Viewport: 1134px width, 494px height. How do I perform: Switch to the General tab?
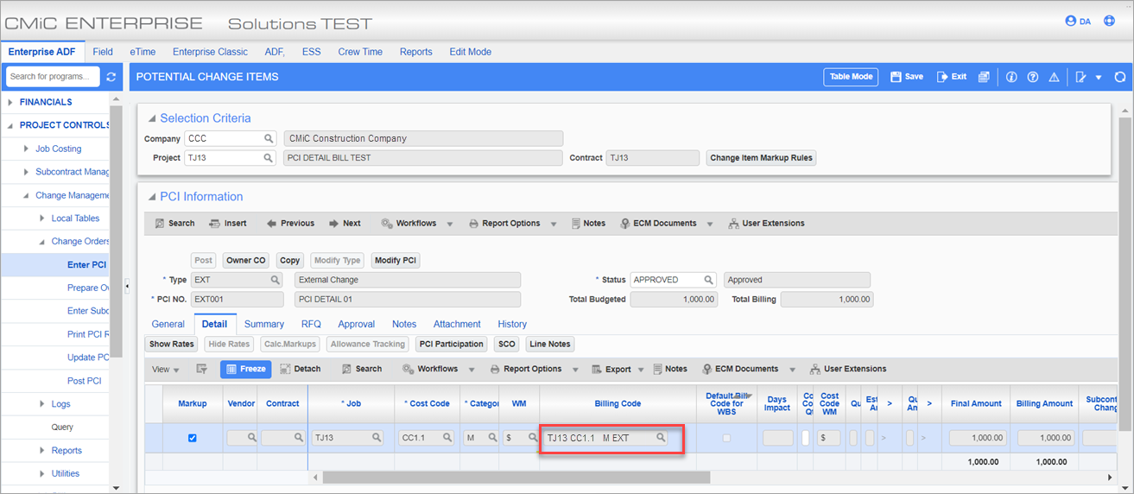tap(168, 324)
